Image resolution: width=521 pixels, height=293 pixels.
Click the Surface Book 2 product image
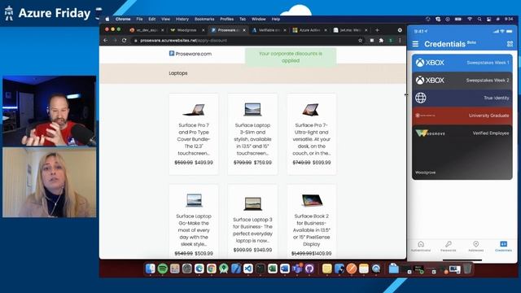(x=311, y=200)
